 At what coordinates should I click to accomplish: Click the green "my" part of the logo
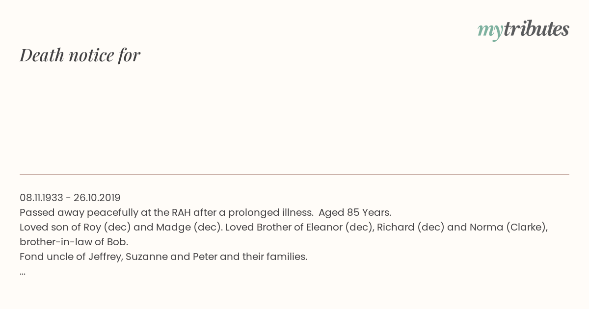[490, 32]
